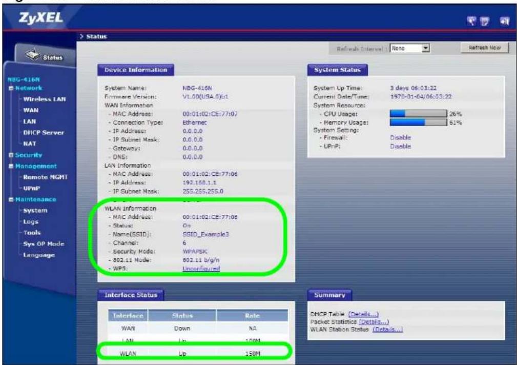
Task: Collapse the Management tree node
Action: 11,166
